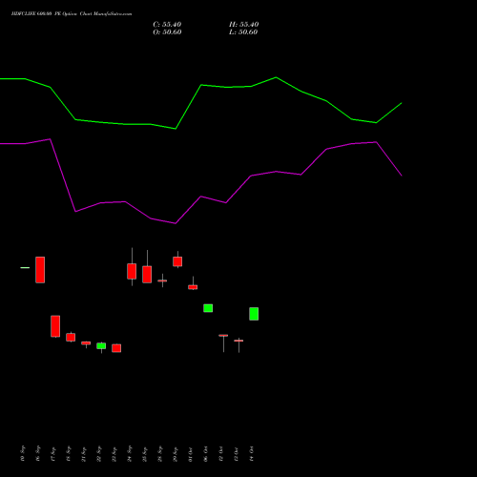
Task: Click the 17 Sep date axis label
Action: [x=53, y=454]
